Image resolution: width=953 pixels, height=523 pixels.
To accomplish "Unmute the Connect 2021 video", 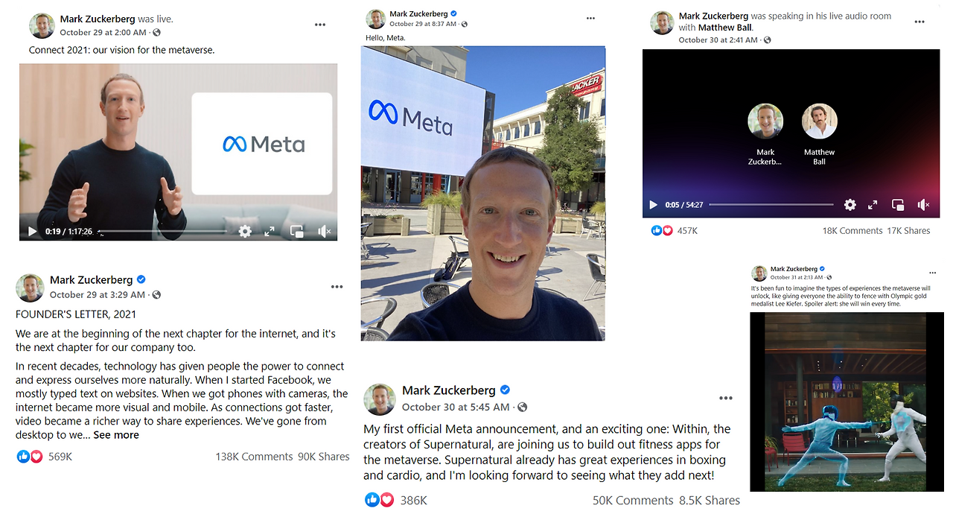I will click(x=324, y=232).
